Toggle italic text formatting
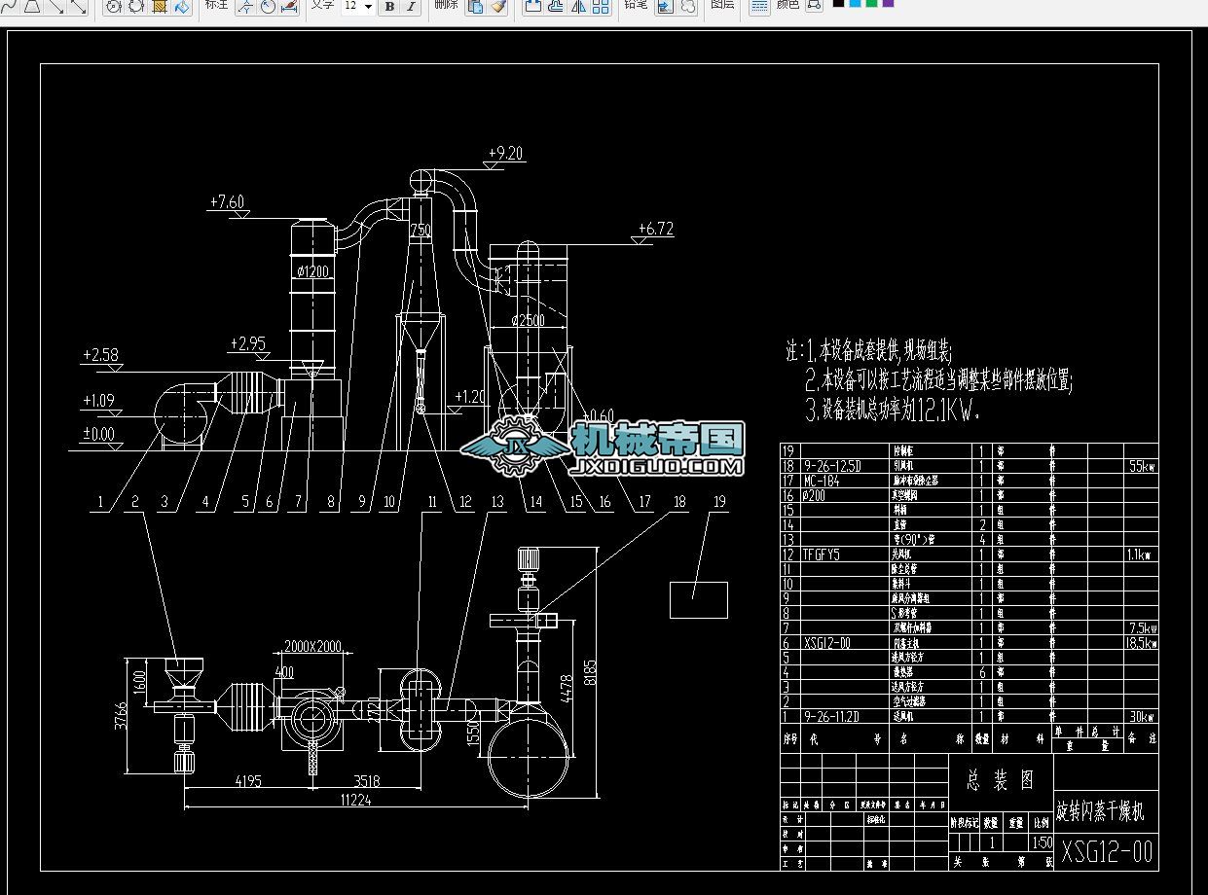 pos(412,6)
